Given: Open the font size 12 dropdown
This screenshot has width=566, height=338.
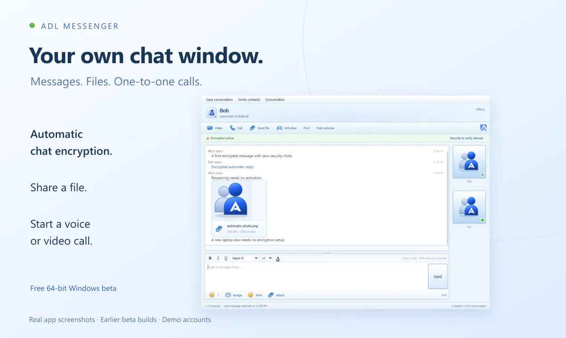Looking at the screenshot, I should (267, 258).
